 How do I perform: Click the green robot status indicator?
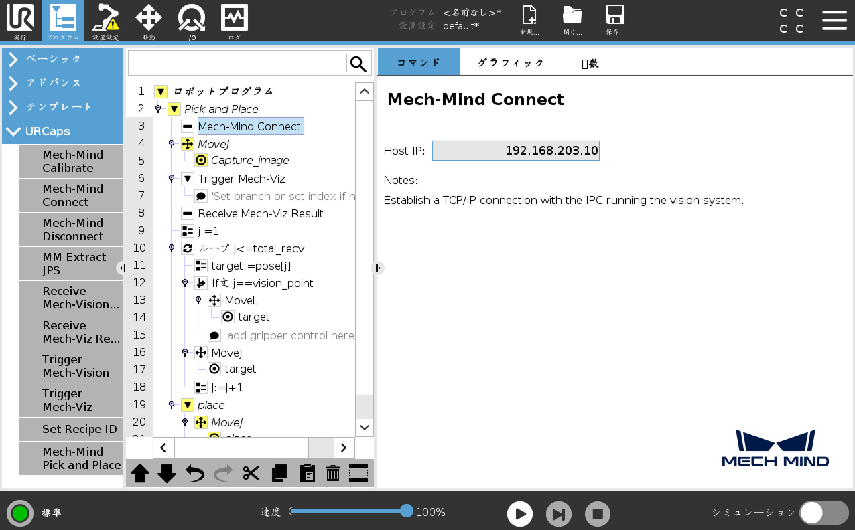point(20,513)
